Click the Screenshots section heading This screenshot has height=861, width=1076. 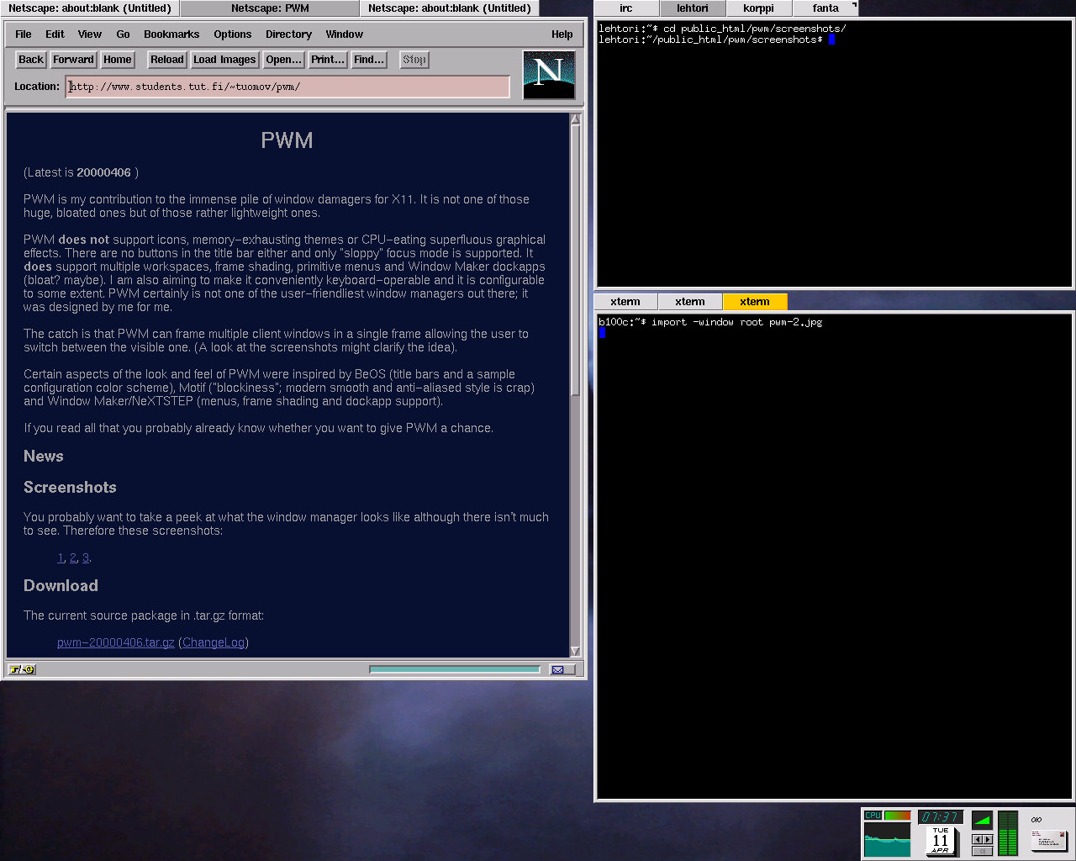[70, 488]
